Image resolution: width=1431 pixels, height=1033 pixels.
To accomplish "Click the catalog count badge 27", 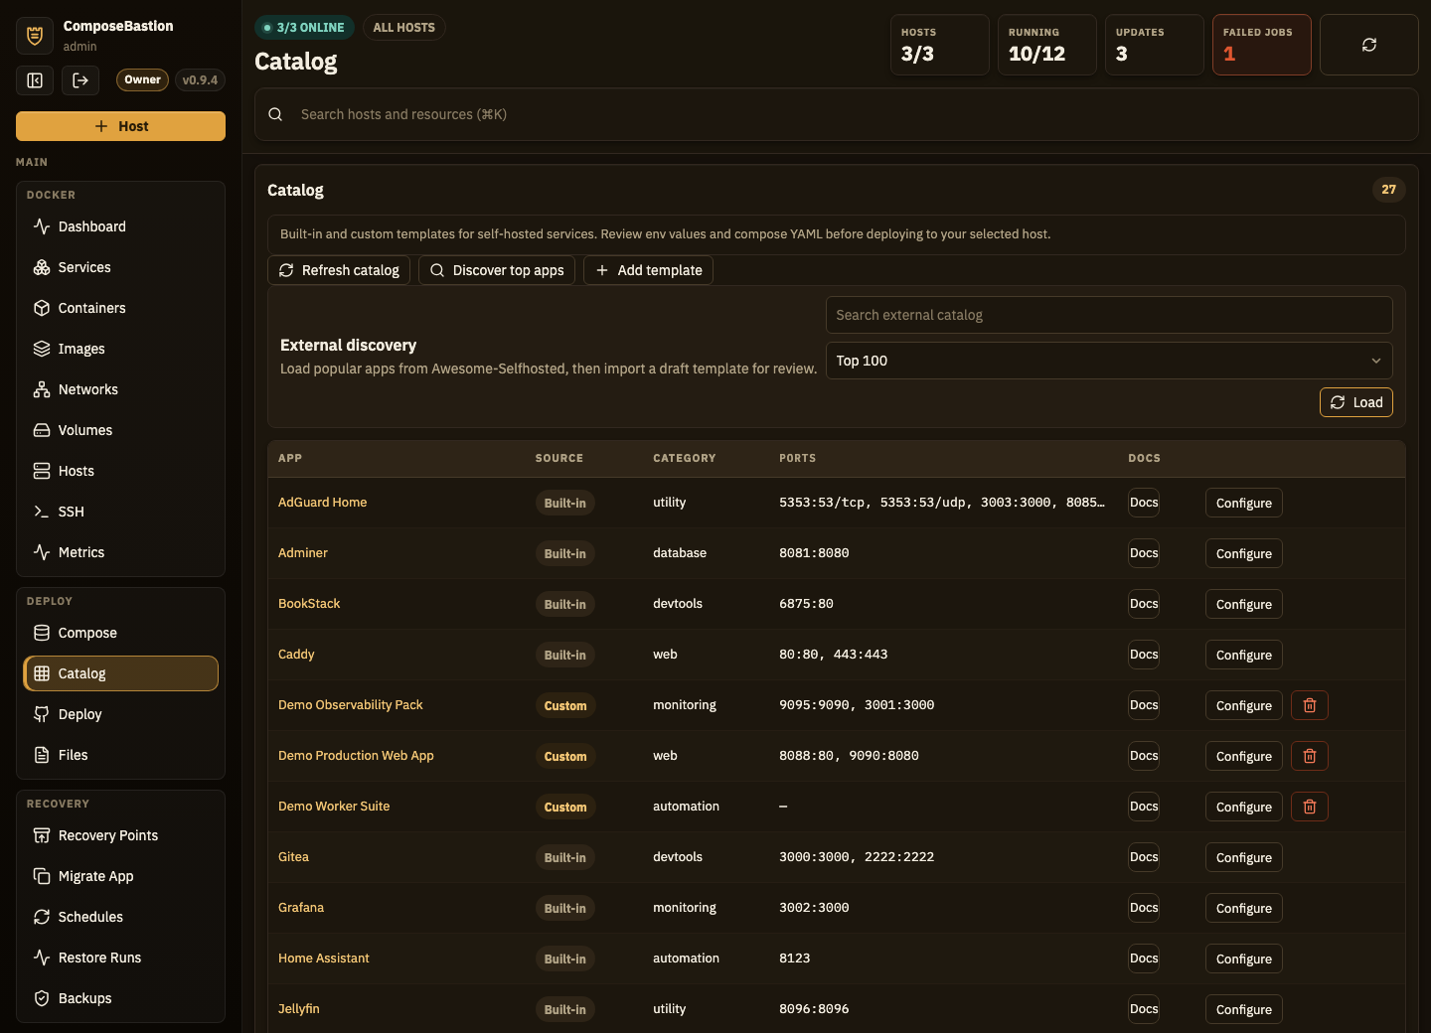I will point(1388,190).
